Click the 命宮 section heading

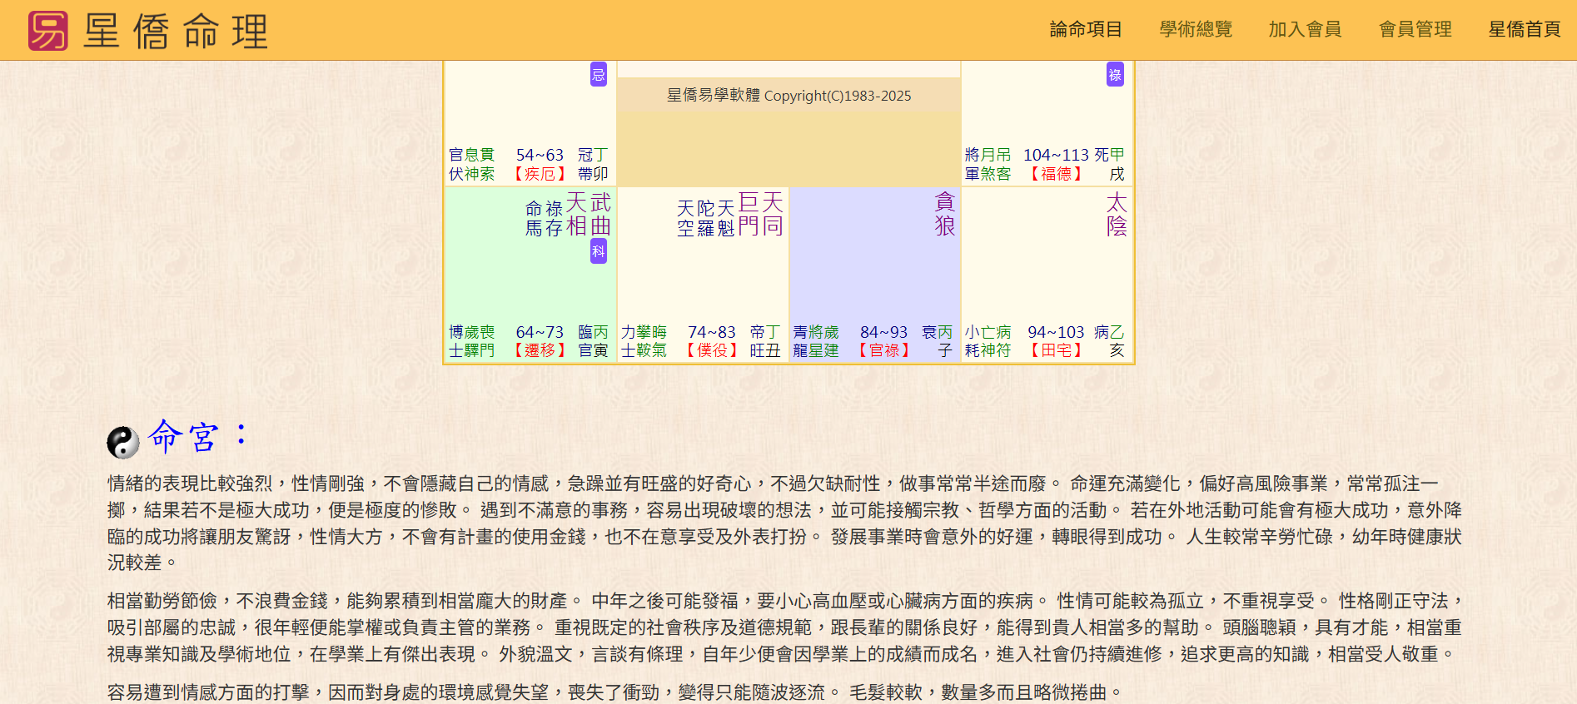pyautogui.click(x=197, y=435)
